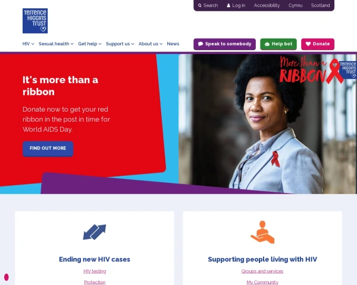The image size is (357, 285).
Task: Switch to the Cymru site
Action: pyautogui.click(x=295, y=5)
